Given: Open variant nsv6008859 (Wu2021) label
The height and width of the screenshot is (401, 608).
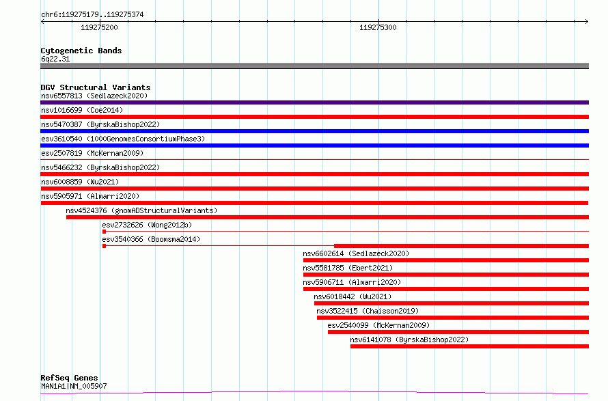Looking at the screenshot, I should tap(80, 182).
